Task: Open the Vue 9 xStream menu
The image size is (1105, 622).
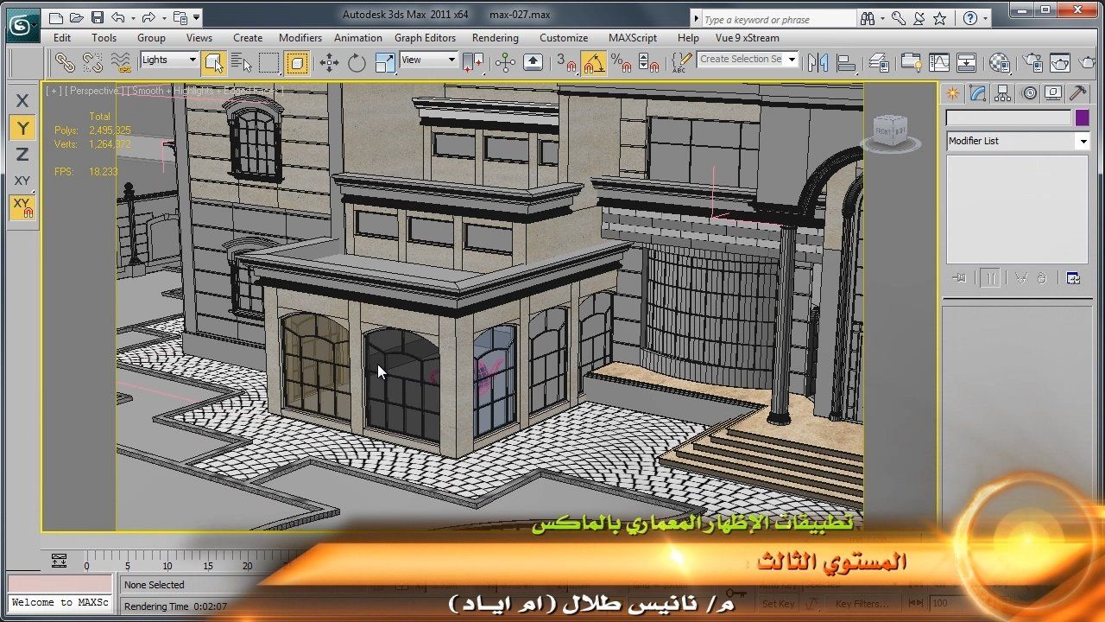Action: tap(747, 38)
